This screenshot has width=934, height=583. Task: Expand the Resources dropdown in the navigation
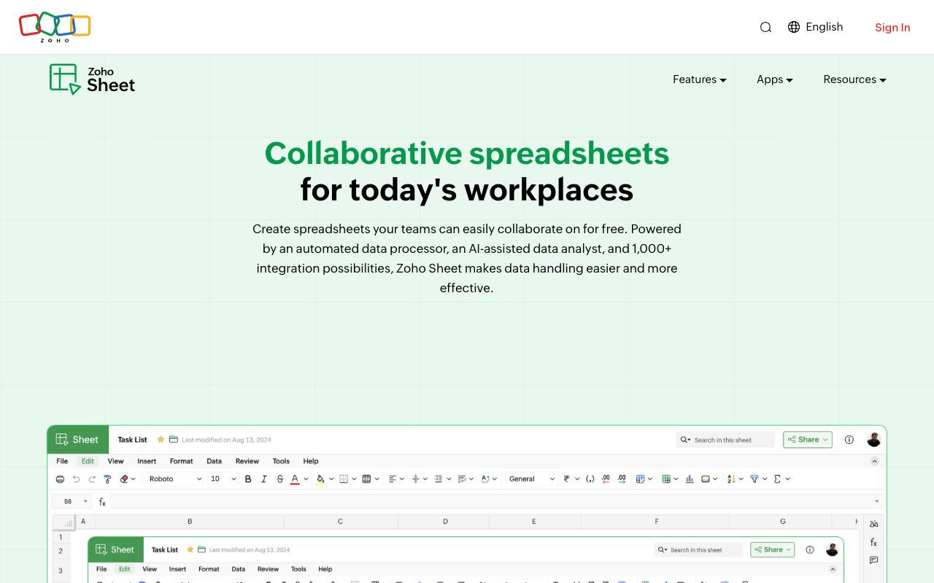855,79
